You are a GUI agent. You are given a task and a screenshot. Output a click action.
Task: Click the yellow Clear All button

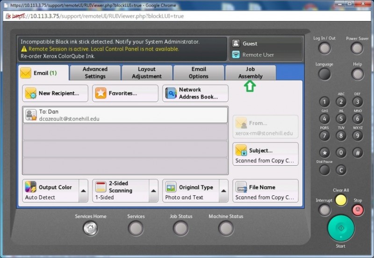[341, 200]
